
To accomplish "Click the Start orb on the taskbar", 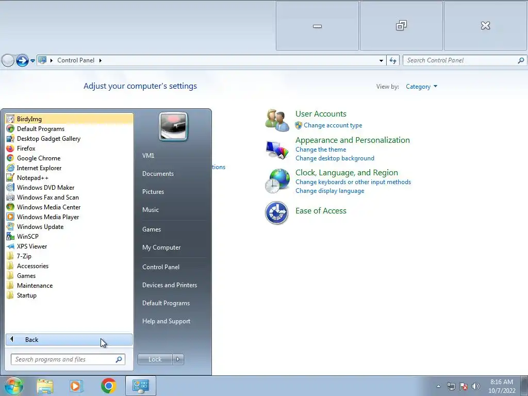I will (14, 386).
